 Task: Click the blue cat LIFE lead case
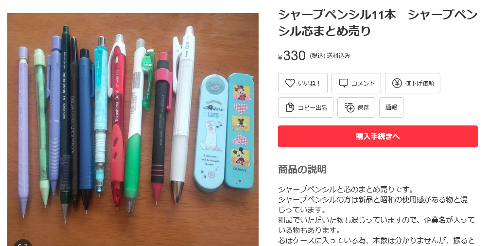211,133
